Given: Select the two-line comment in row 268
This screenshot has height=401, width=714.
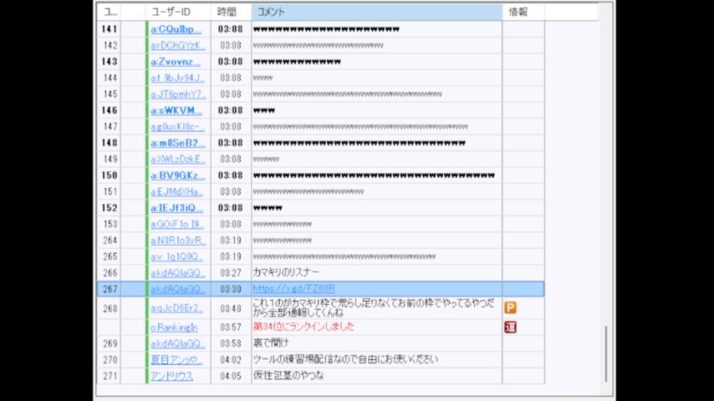Looking at the screenshot, I should click(374, 308).
